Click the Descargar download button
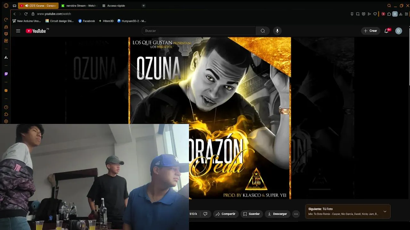410x230 pixels. coord(277,214)
